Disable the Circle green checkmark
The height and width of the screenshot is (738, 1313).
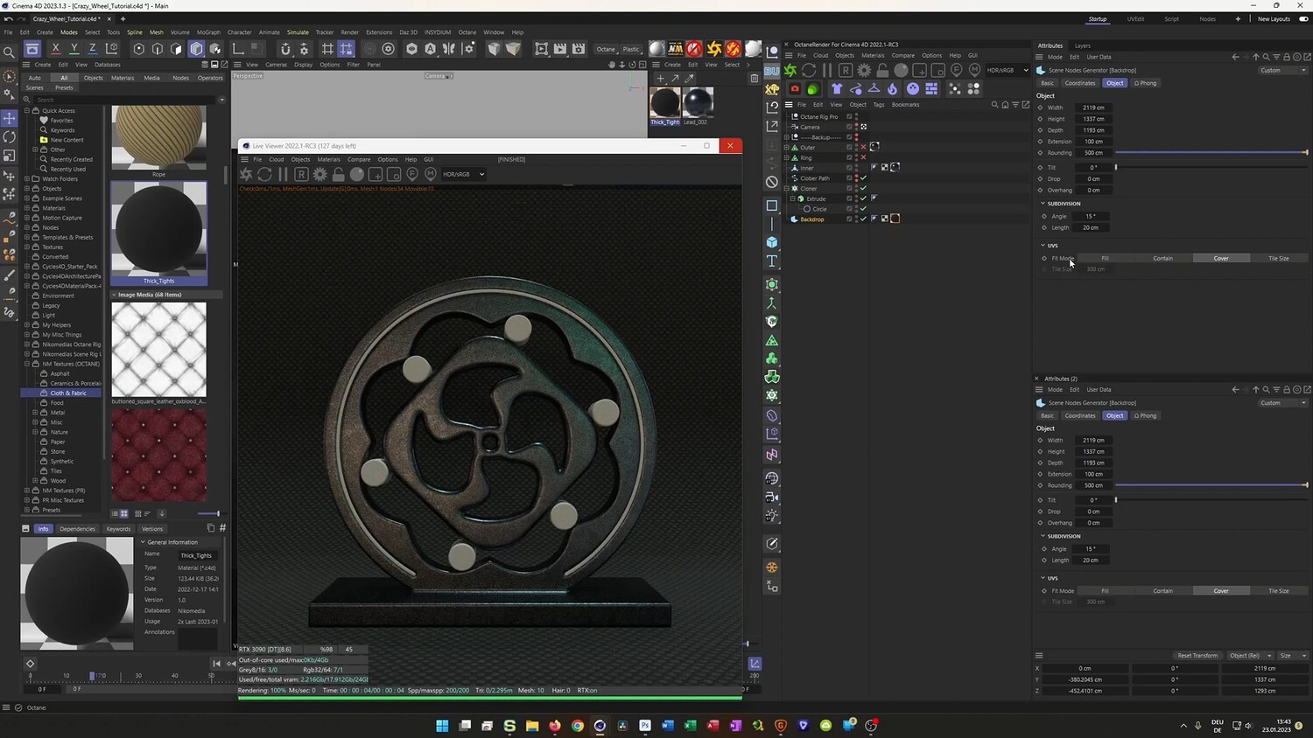(x=863, y=209)
